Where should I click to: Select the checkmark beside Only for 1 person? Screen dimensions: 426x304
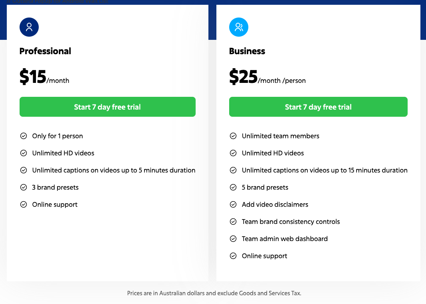point(23,136)
